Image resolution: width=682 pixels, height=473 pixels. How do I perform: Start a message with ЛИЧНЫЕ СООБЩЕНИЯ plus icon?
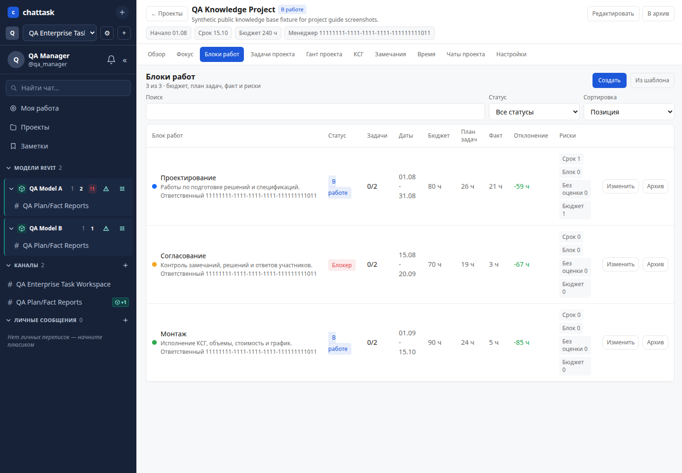(126, 320)
